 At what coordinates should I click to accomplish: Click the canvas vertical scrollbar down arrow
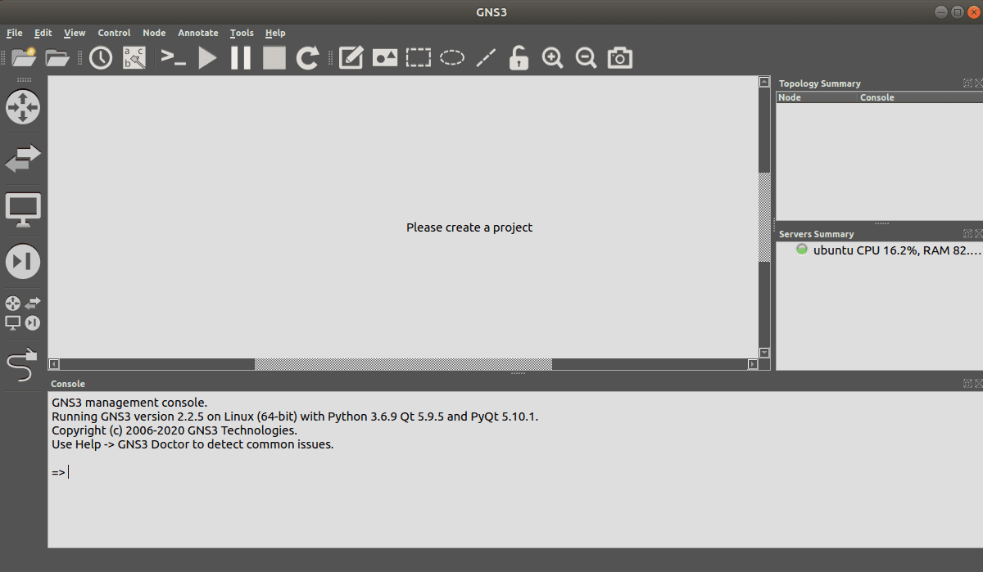(x=764, y=353)
